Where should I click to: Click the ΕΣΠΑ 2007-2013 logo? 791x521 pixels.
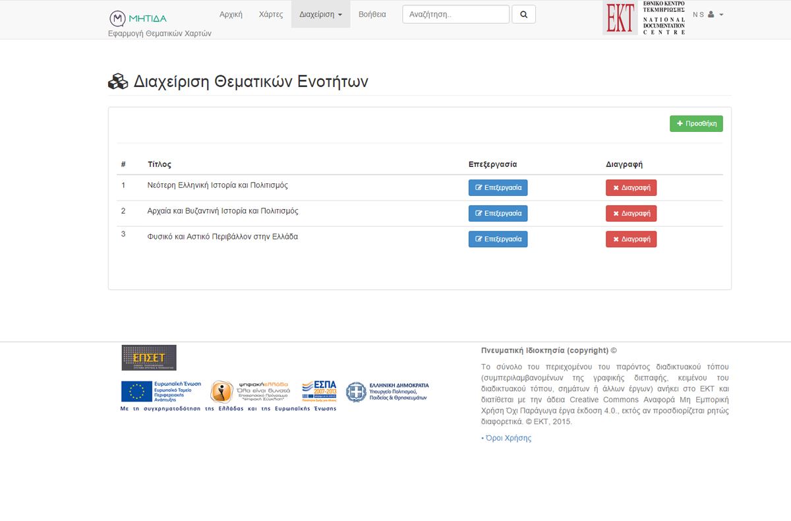pyautogui.click(x=319, y=392)
